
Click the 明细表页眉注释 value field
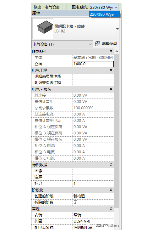pyautogui.click(x=93, y=76)
